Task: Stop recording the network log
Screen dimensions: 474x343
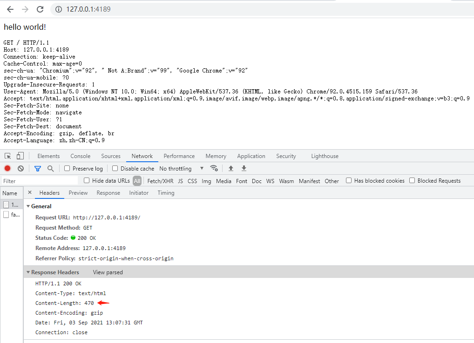Action: [6, 168]
